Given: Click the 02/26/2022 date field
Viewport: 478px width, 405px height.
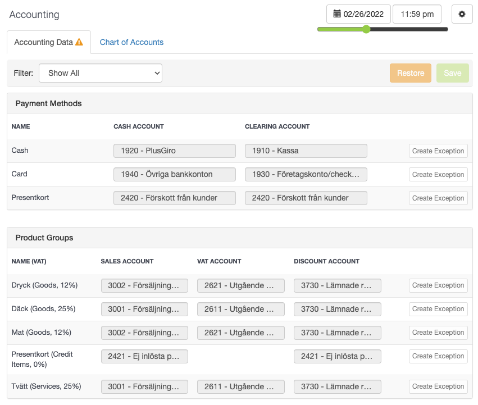Looking at the screenshot, I should pos(358,14).
